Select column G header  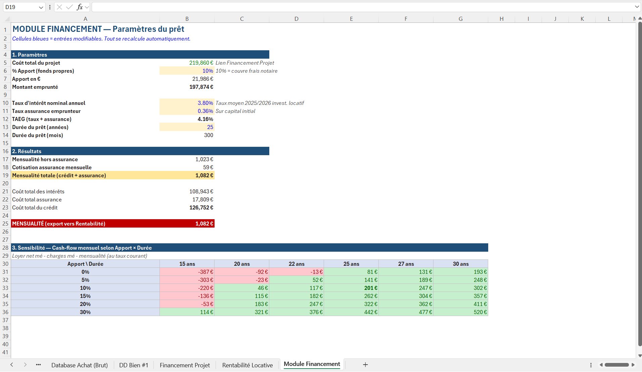[461, 19]
